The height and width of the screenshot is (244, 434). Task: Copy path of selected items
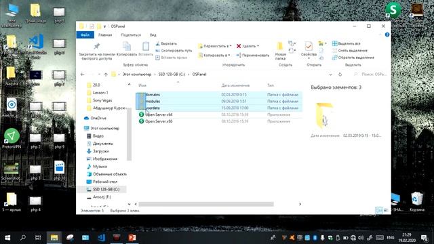point(174,51)
